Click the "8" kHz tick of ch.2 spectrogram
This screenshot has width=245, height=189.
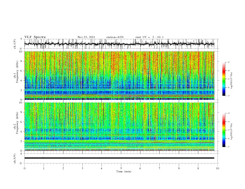click(x=21, y=112)
